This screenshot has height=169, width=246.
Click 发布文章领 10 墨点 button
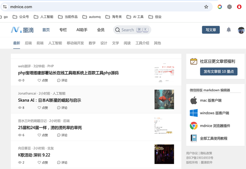[219, 72]
